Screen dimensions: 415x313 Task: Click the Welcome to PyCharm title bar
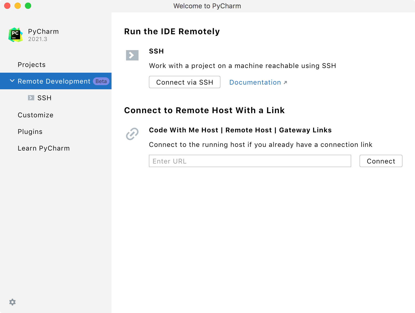(x=208, y=6)
